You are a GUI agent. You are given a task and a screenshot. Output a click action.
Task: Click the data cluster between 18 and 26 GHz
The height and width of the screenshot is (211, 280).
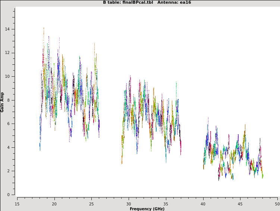click(x=69, y=93)
